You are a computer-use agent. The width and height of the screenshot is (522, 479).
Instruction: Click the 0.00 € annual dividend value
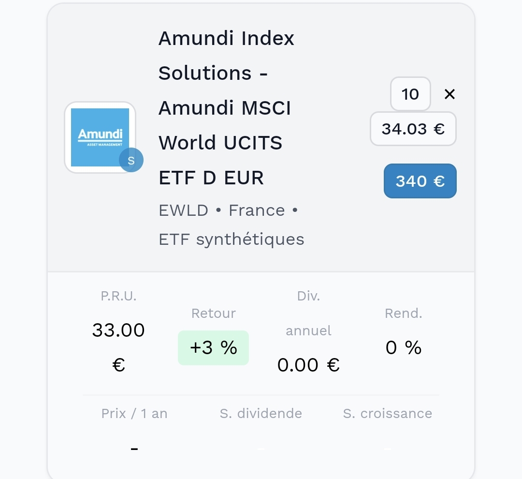[x=308, y=365]
